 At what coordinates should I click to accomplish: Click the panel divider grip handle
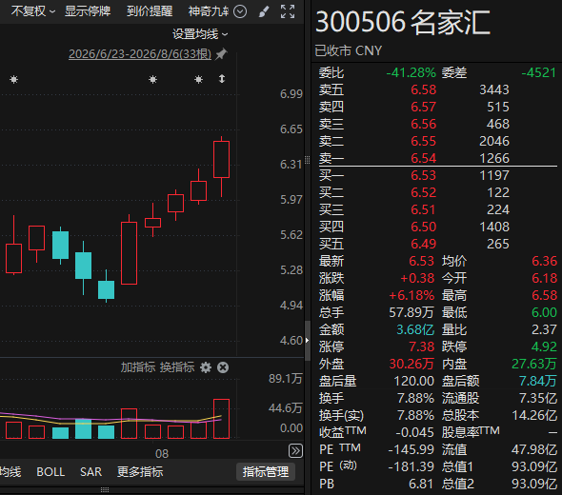coord(307,160)
